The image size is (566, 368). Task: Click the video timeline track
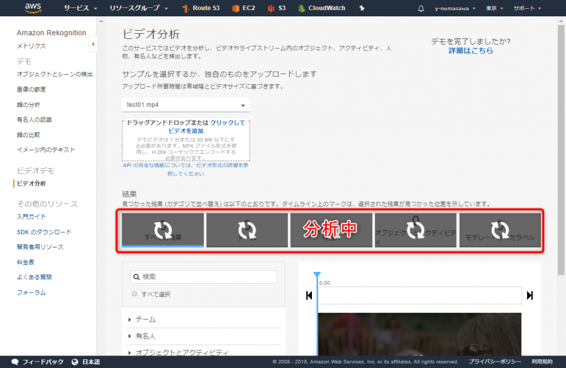[420, 296]
